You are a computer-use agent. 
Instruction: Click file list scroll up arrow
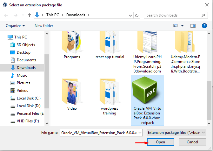click(x=209, y=34)
